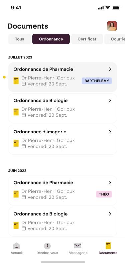
Task: Select the Tous filter tab
Action: pyautogui.click(x=20, y=39)
